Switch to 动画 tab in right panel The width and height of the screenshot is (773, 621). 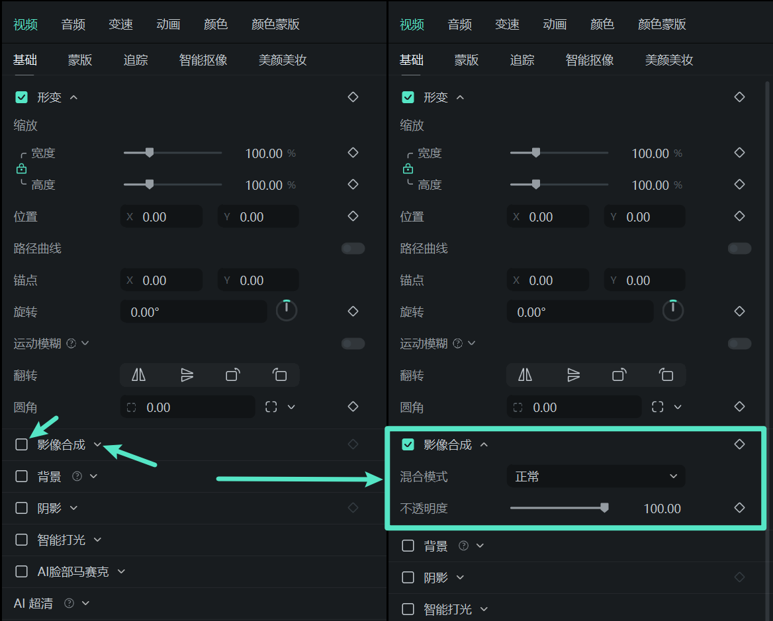[x=555, y=24]
